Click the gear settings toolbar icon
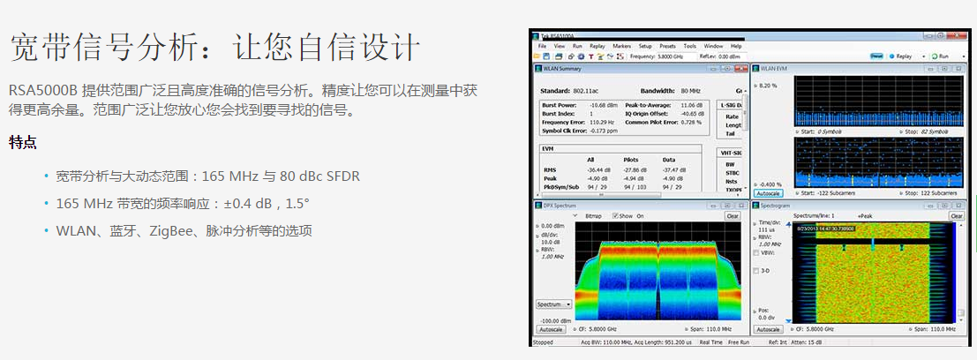The height and width of the screenshot is (360, 977). click(581, 56)
